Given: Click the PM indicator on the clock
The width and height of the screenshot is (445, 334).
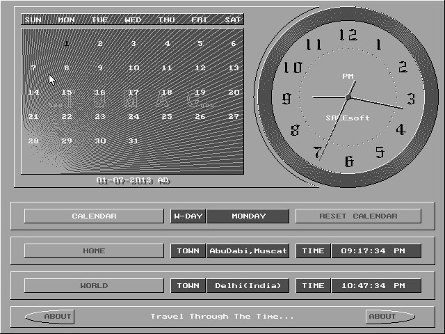Looking at the screenshot, I should point(348,76).
